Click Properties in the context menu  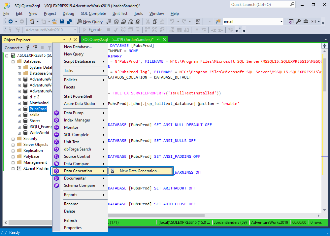(x=73, y=228)
